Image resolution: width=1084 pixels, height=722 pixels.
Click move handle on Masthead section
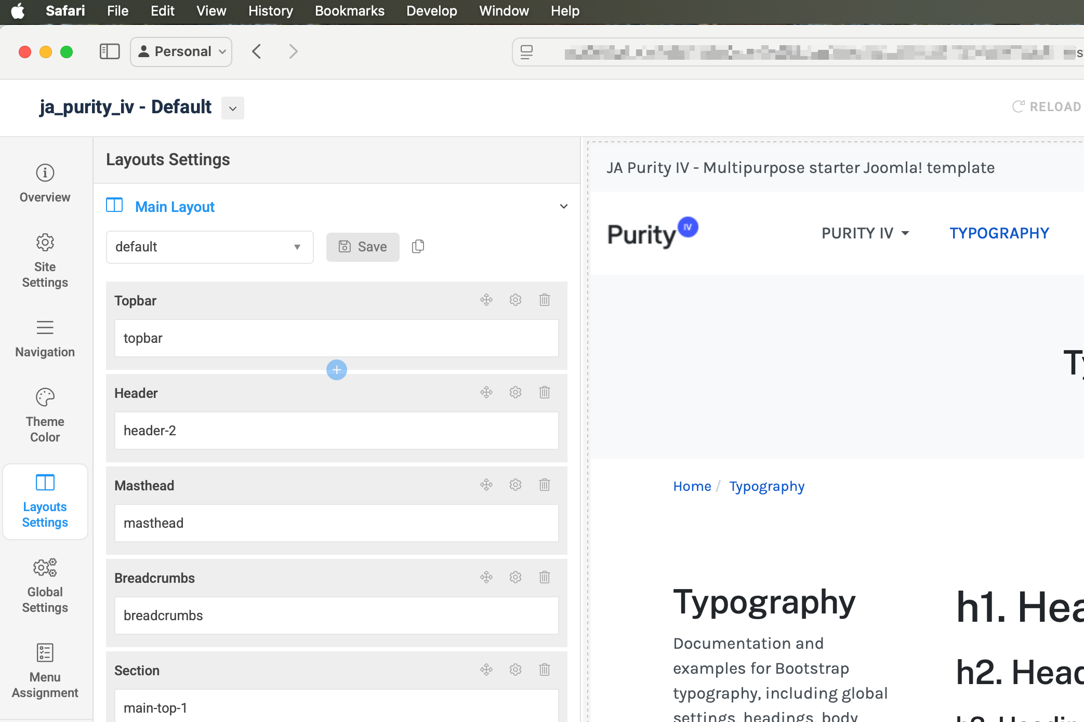tap(486, 485)
